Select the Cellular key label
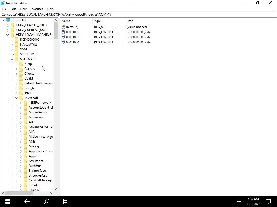Viewport: 277px width, 207px height. click(34, 185)
